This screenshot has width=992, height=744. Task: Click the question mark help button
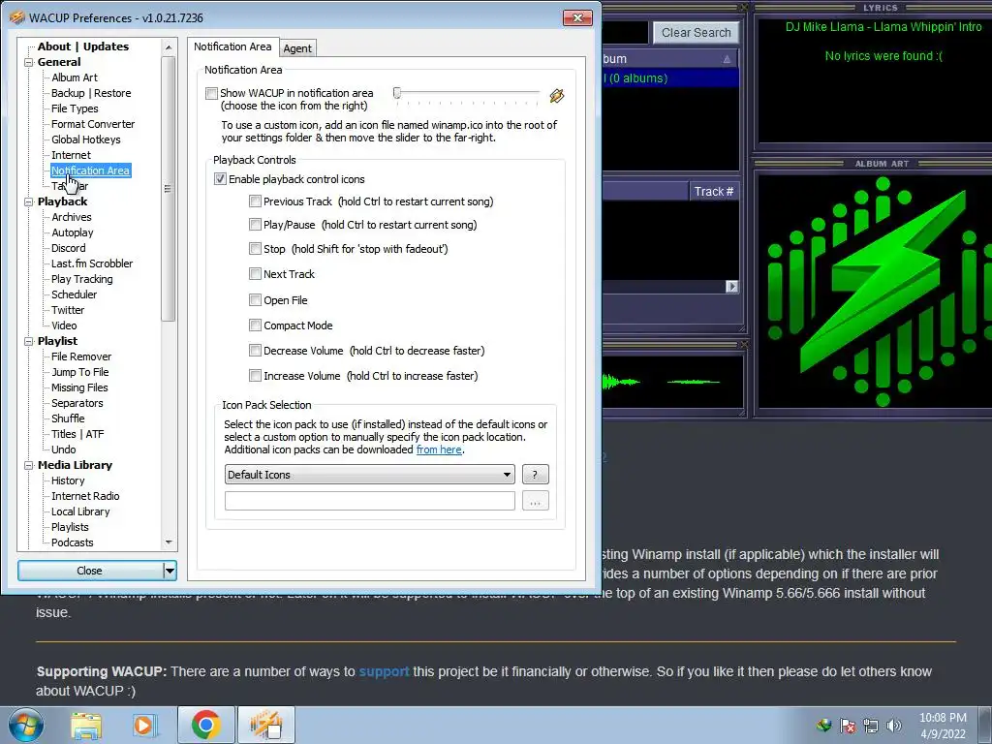pos(535,475)
